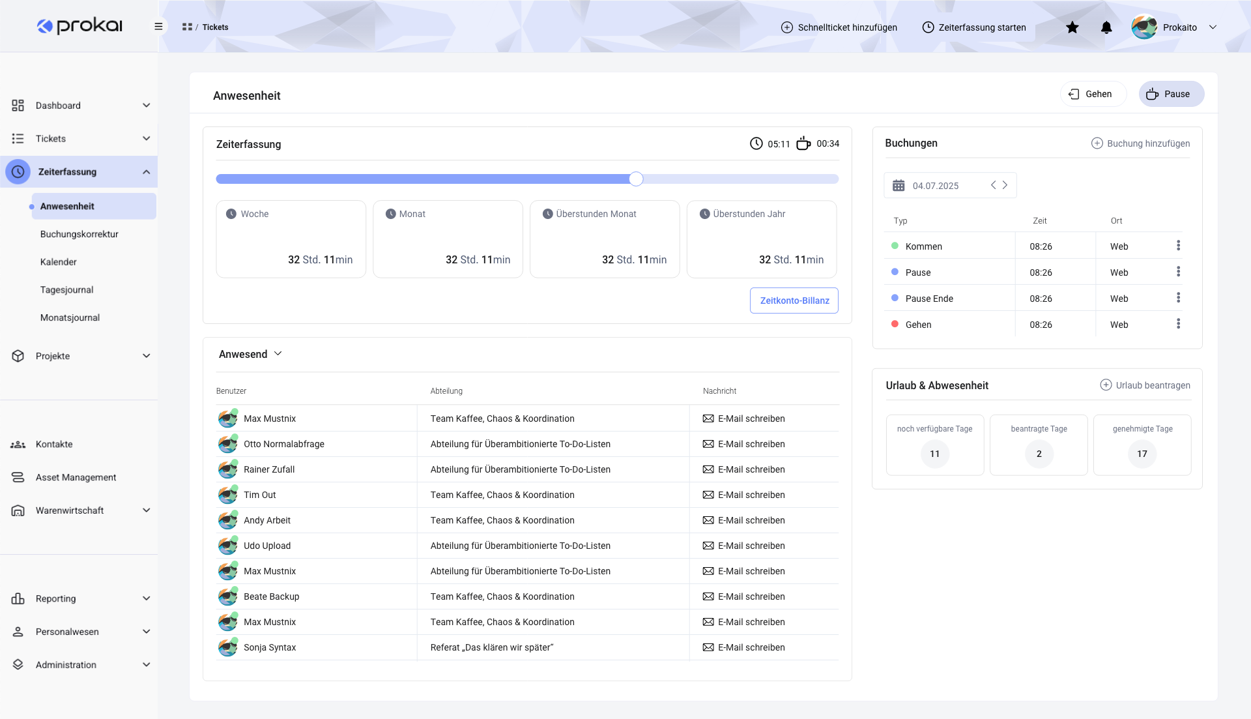
Task: Open the notifications bell
Action: point(1106,27)
